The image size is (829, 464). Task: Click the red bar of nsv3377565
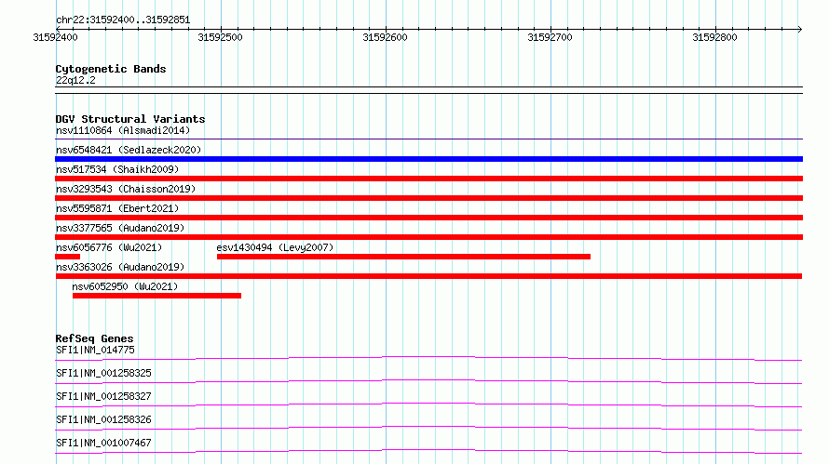tap(428, 237)
